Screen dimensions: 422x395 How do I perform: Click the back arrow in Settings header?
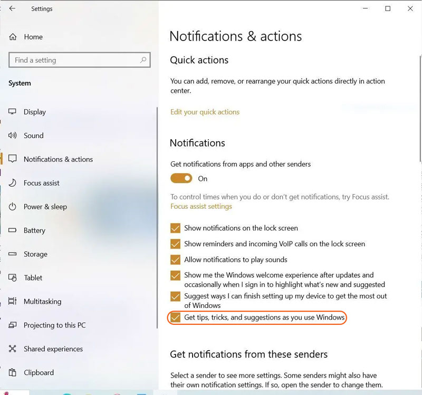pyautogui.click(x=12, y=8)
